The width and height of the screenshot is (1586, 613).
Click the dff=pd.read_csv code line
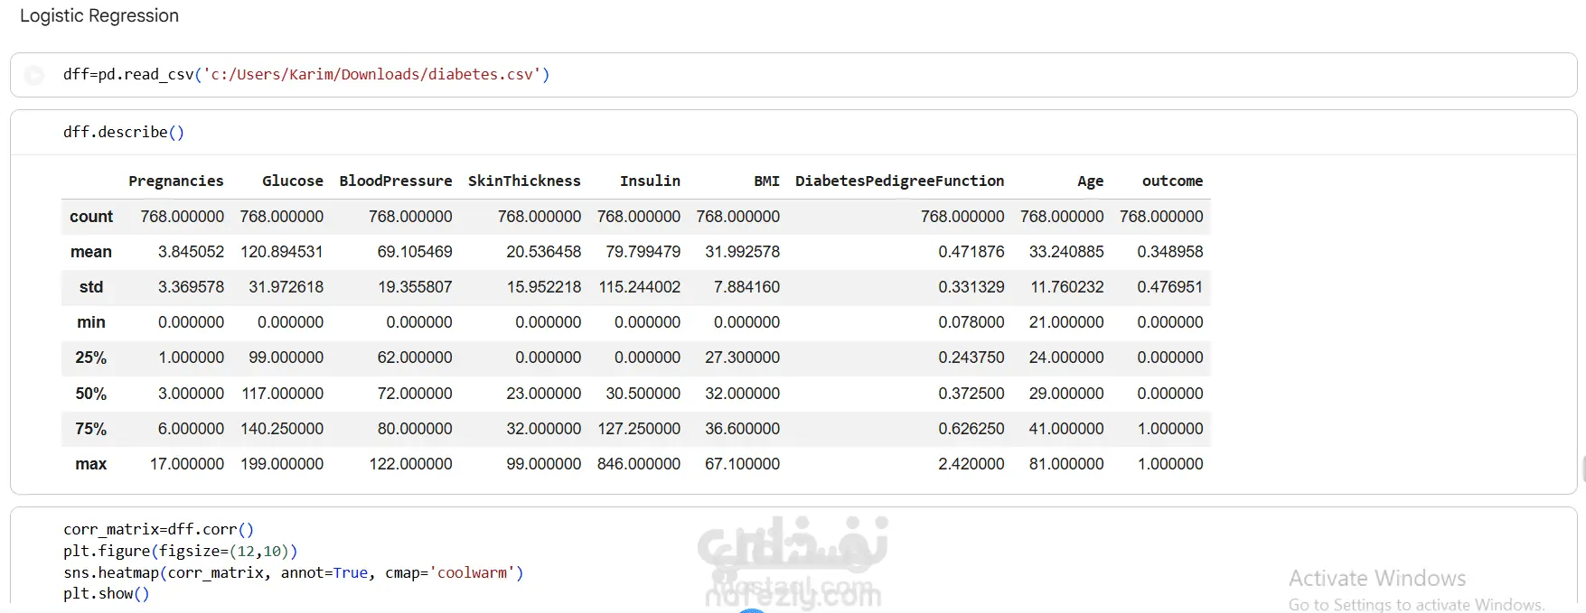click(306, 74)
